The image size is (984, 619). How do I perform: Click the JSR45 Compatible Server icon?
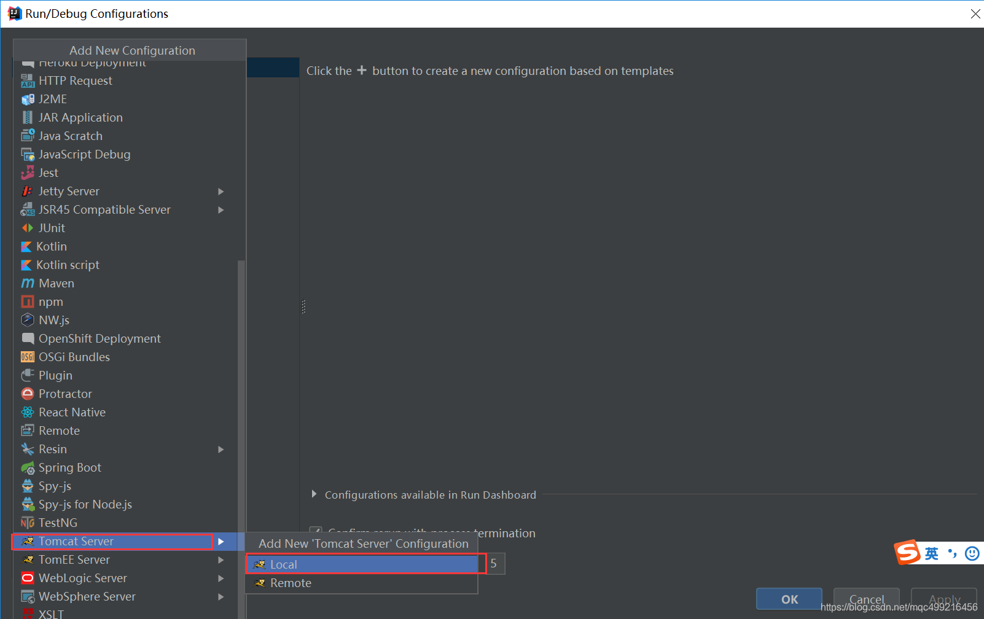(x=28, y=209)
